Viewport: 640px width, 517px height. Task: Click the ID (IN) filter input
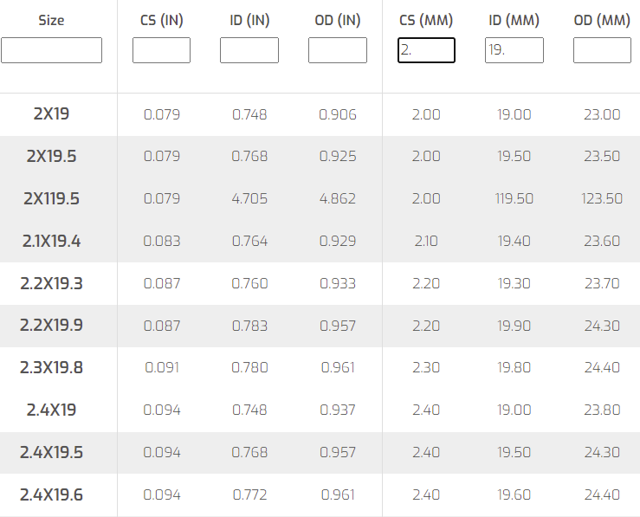(249, 50)
